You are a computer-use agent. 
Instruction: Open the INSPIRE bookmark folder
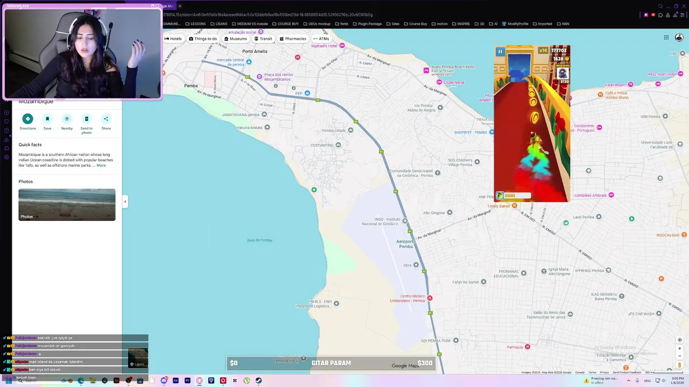461,24
